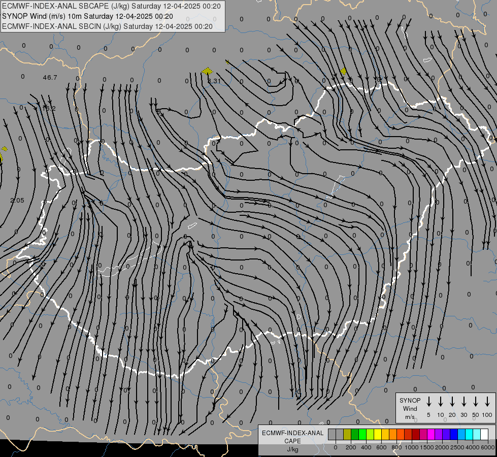Click the SYNOP Wind 10m title line
497x457 pixels.
(87, 16)
